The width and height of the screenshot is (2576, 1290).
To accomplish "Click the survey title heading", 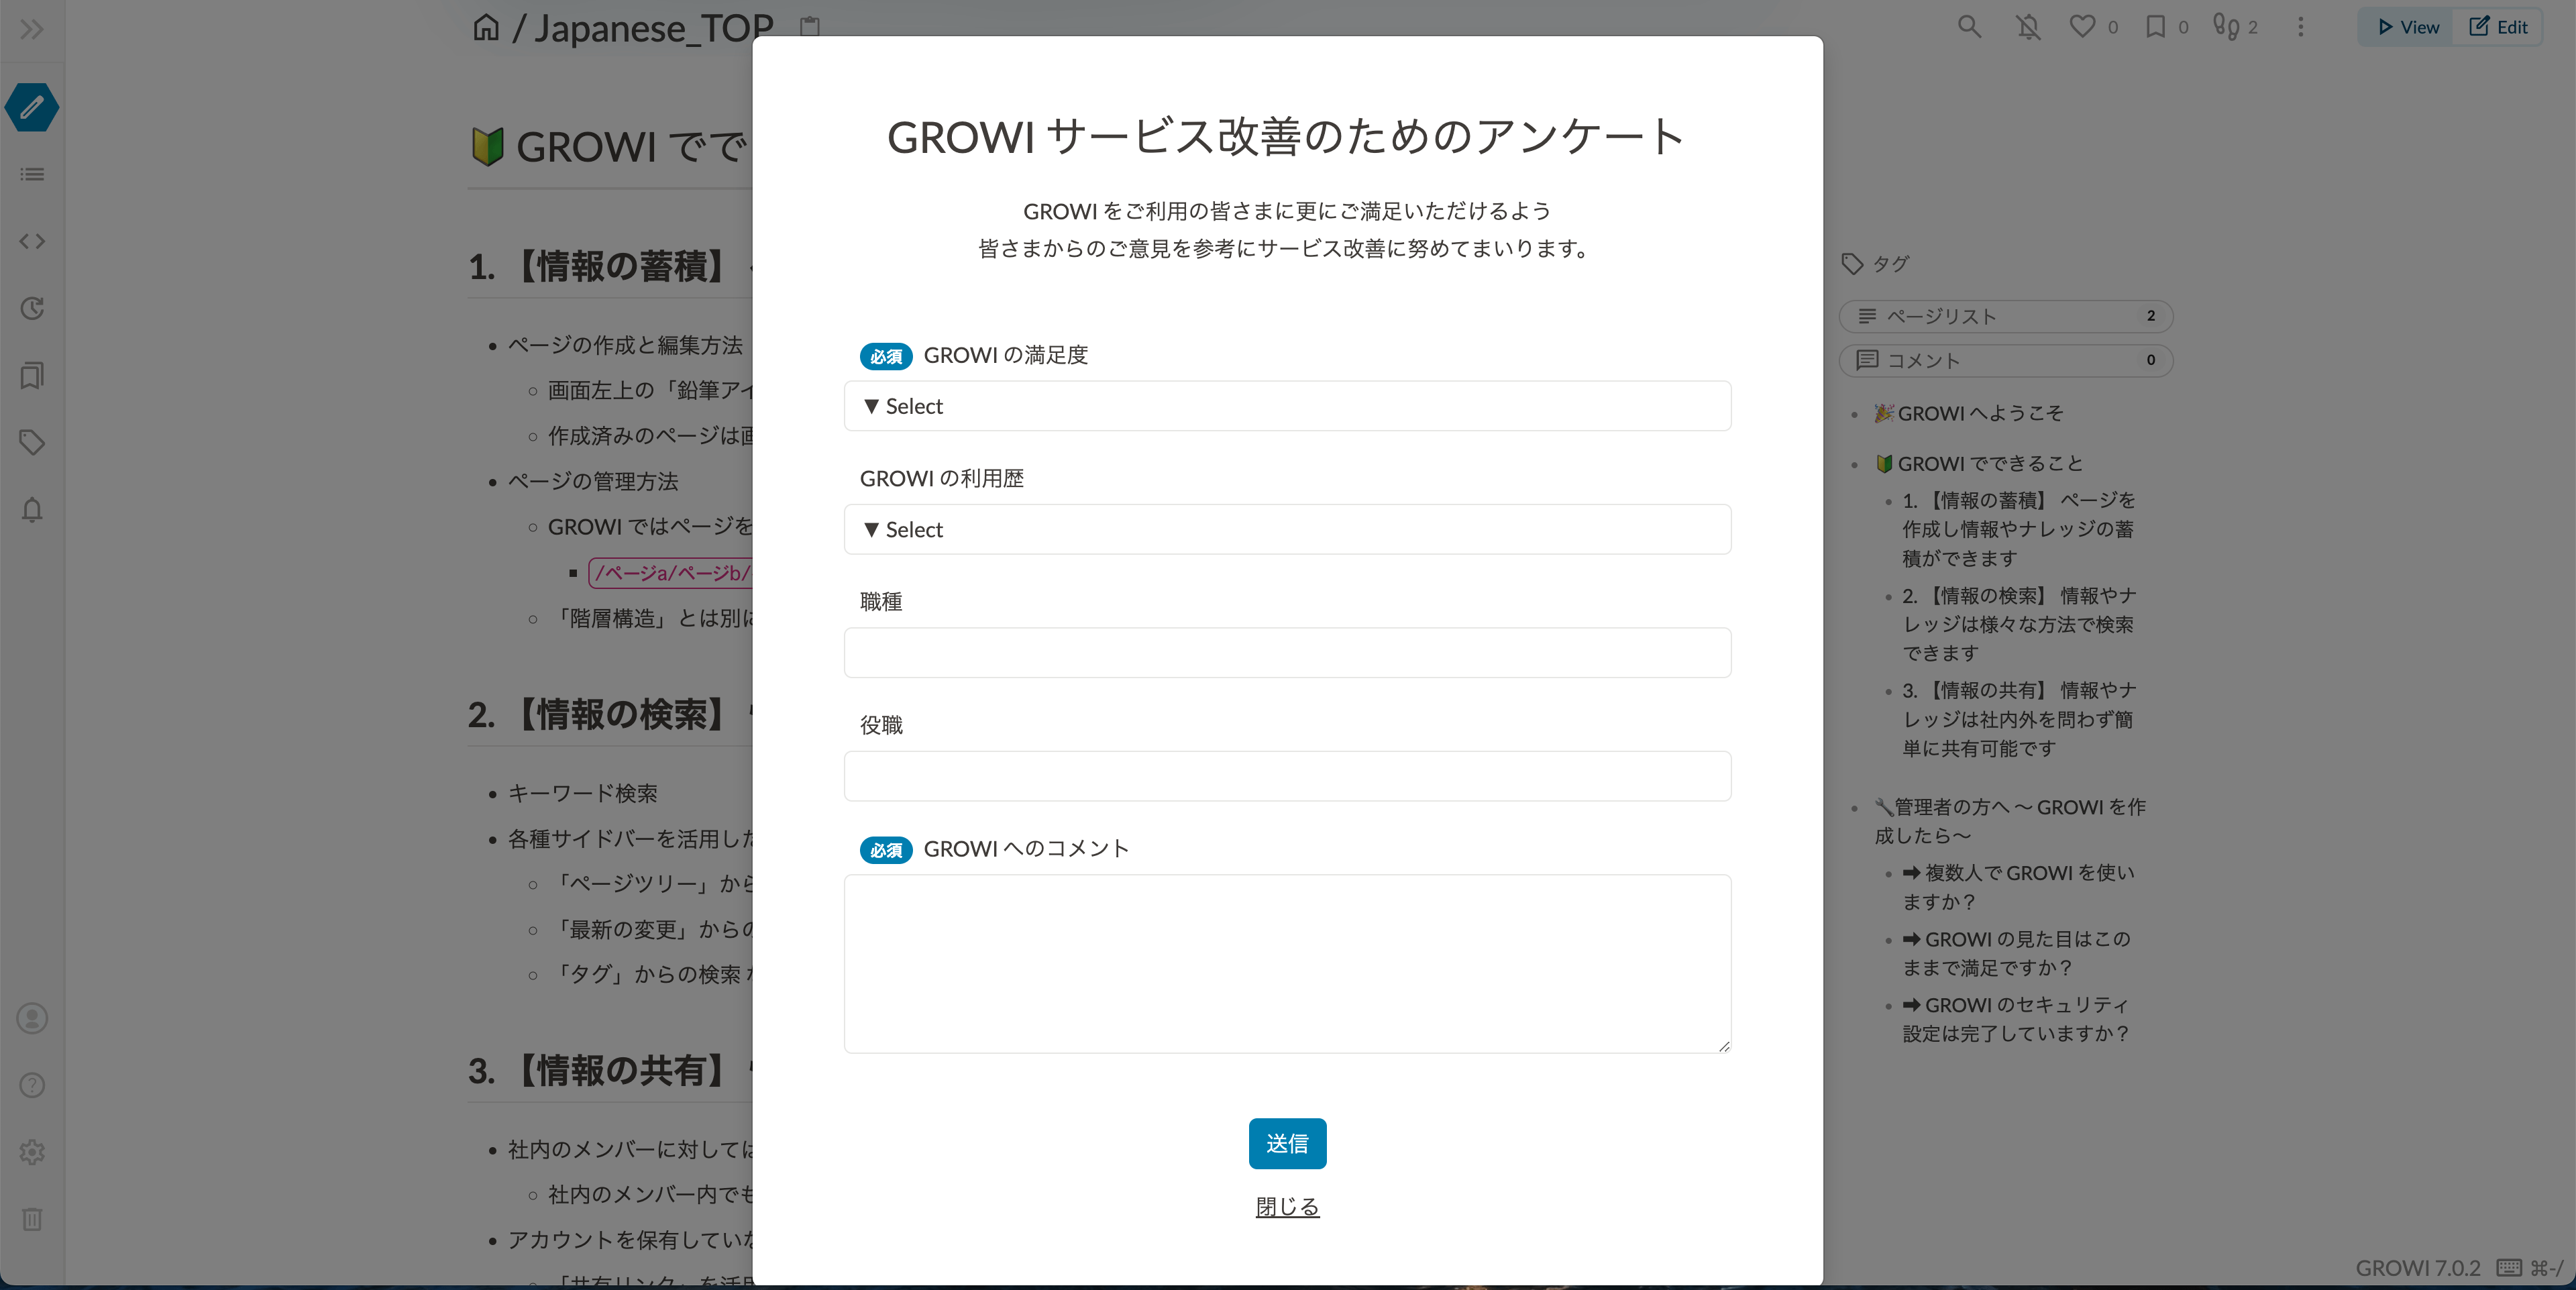I will [x=1287, y=137].
